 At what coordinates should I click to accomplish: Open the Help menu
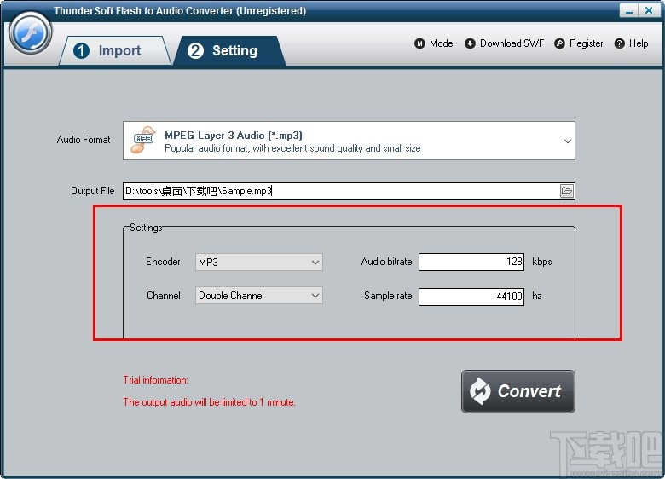pyautogui.click(x=631, y=43)
